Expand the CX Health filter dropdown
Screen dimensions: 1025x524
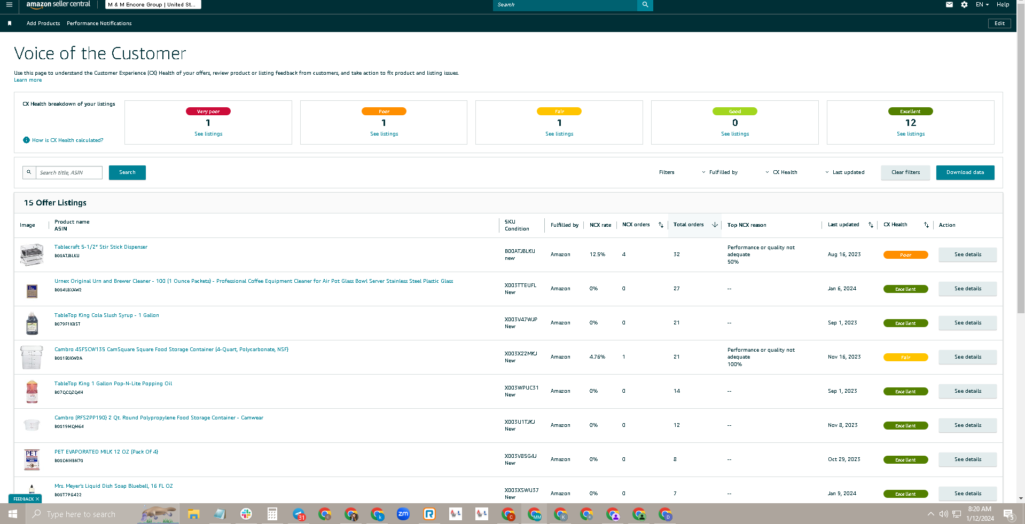coord(781,172)
